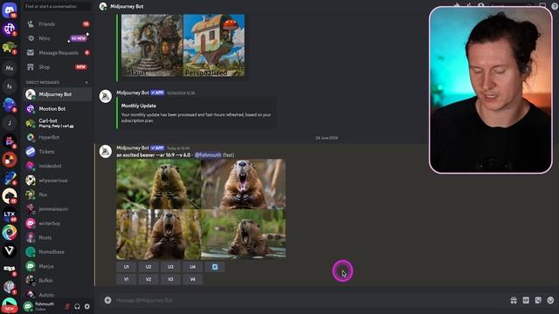Open the white V logo server
This screenshot has height=314, width=559.
tap(10, 251)
